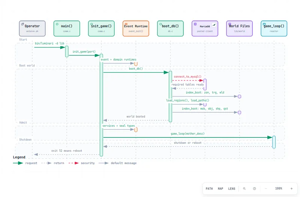Open the help question-mark icon
This screenshot has height=197, width=300.
point(255,189)
